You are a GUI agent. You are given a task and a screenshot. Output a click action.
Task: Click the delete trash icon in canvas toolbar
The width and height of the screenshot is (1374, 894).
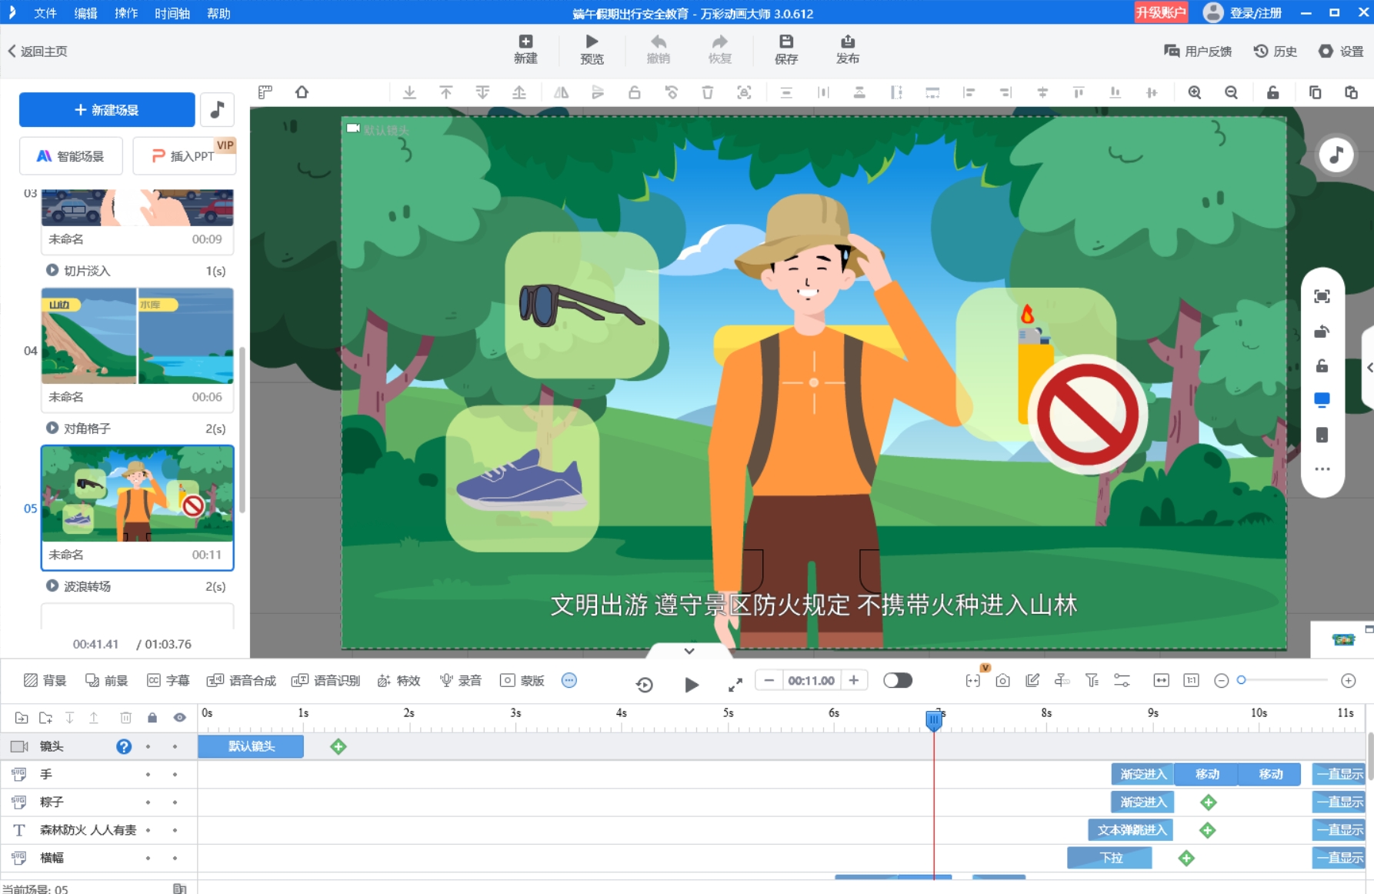tap(707, 92)
